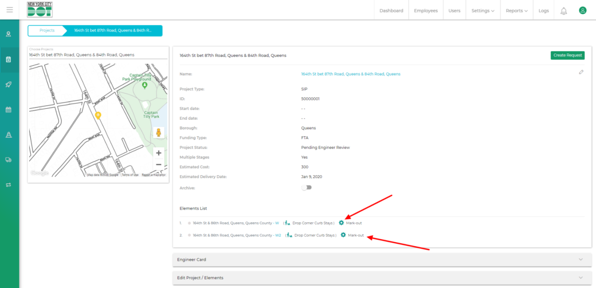
Task: Go to the Dashboard menu item
Action: coord(391,10)
